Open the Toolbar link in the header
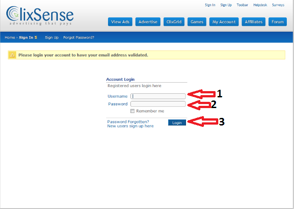294x209 pixels. 242,5
